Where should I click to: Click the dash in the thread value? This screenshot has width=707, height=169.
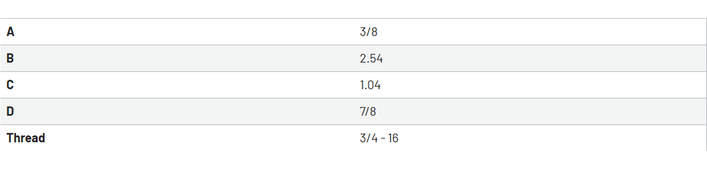(383, 138)
